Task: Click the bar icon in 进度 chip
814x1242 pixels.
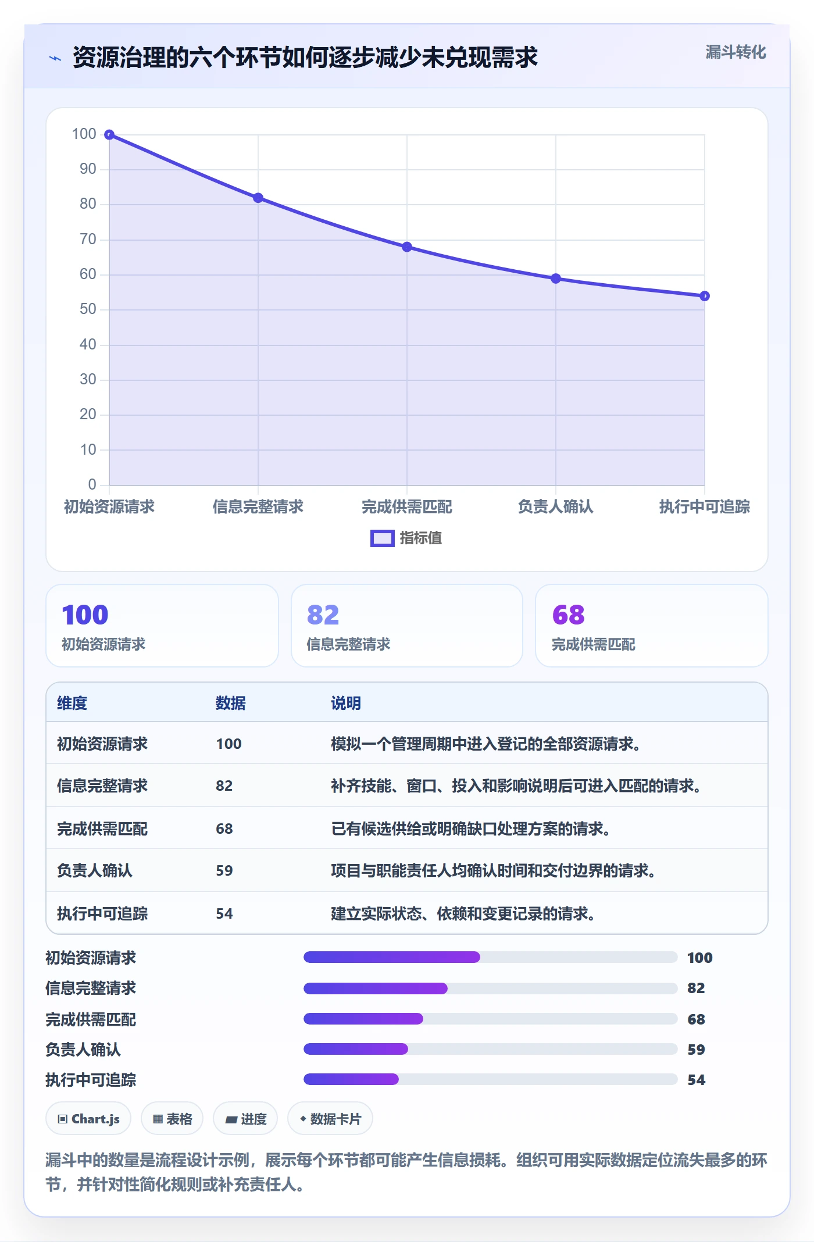Action: click(x=231, y=1120)
